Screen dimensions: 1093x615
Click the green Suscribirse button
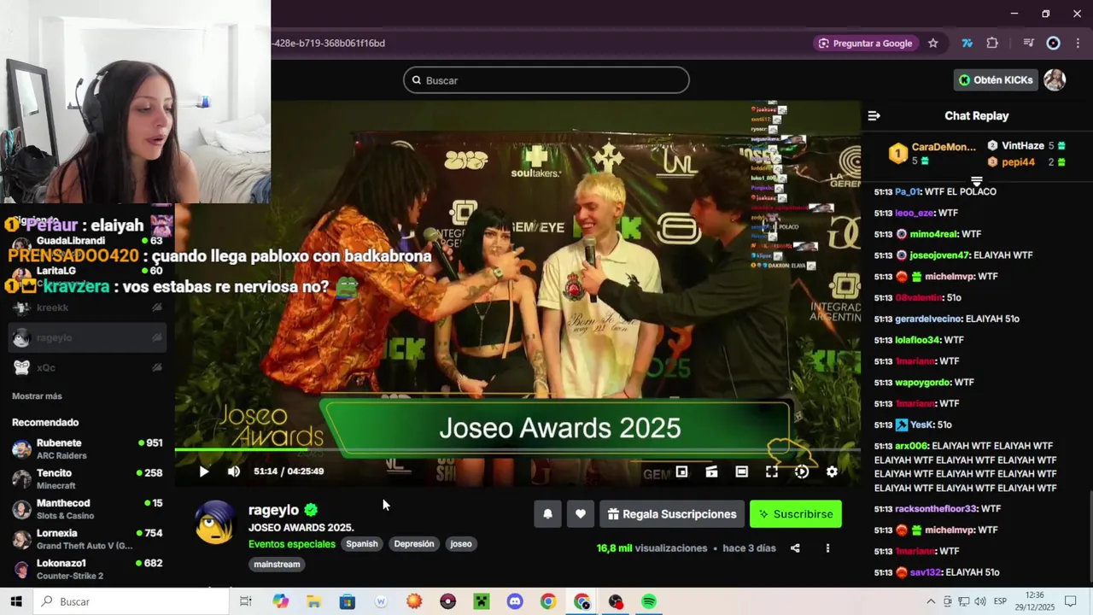796,514
